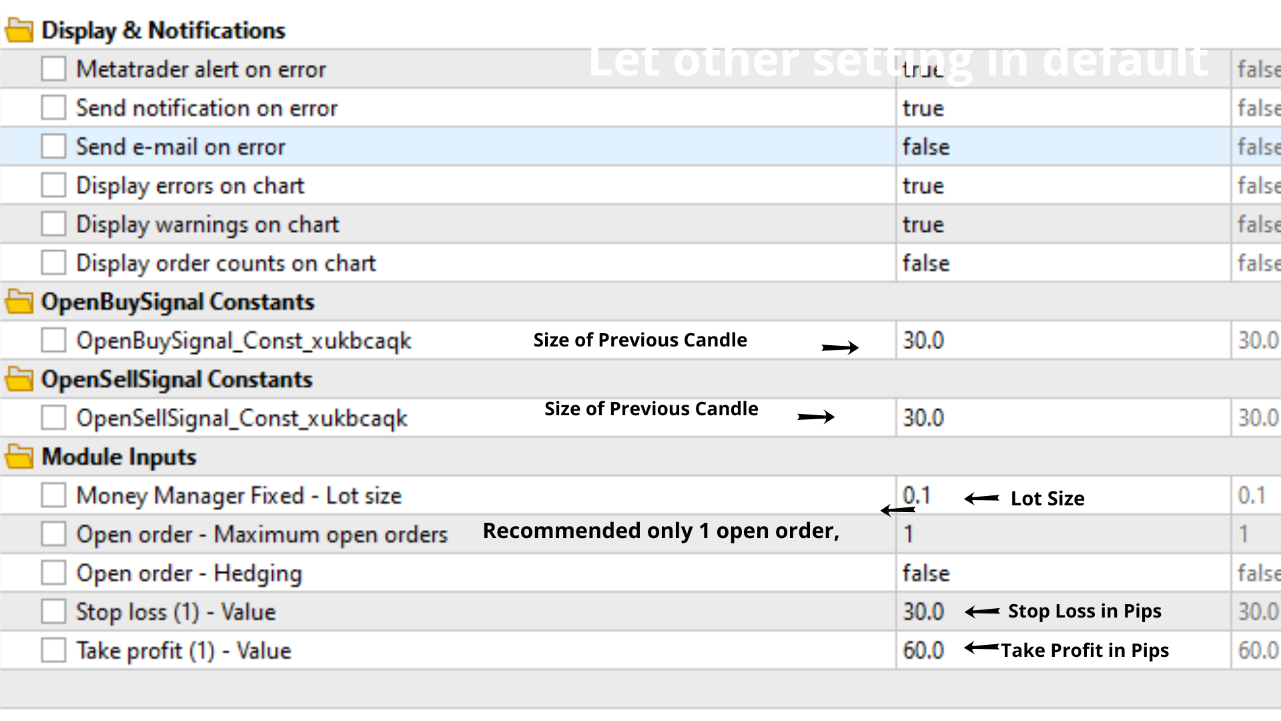Tick the Metatrader alert on error checkbox
Screen dimensions: 1281x721
tap(53, 69)
